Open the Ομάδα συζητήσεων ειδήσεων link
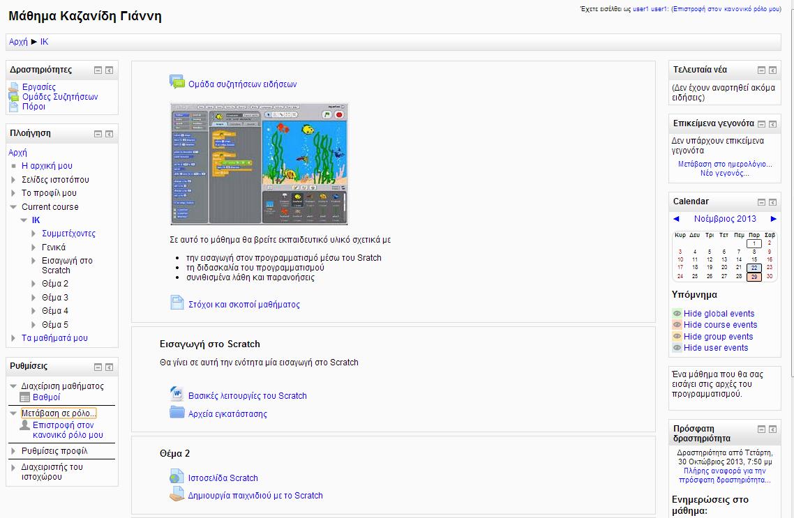This screenshot has height=518, width=794. pyautogui.click(x=243, y=84)
